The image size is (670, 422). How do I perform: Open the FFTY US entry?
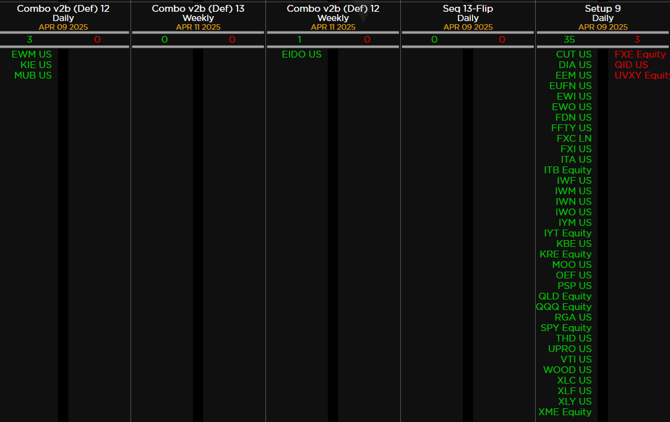(571, 128)
